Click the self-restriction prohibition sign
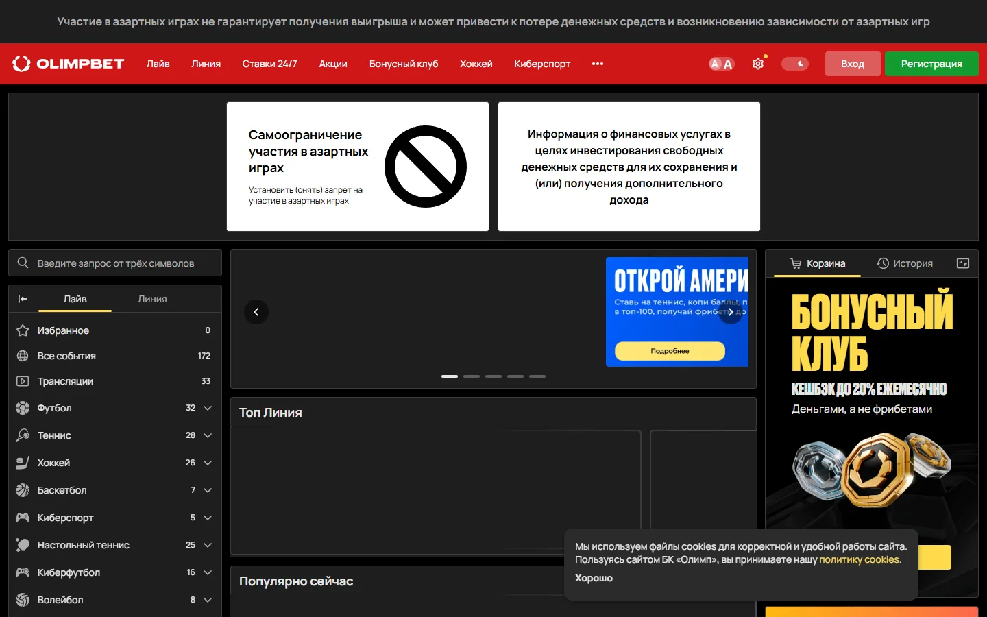The image size is (987, 617). [426, 167]
